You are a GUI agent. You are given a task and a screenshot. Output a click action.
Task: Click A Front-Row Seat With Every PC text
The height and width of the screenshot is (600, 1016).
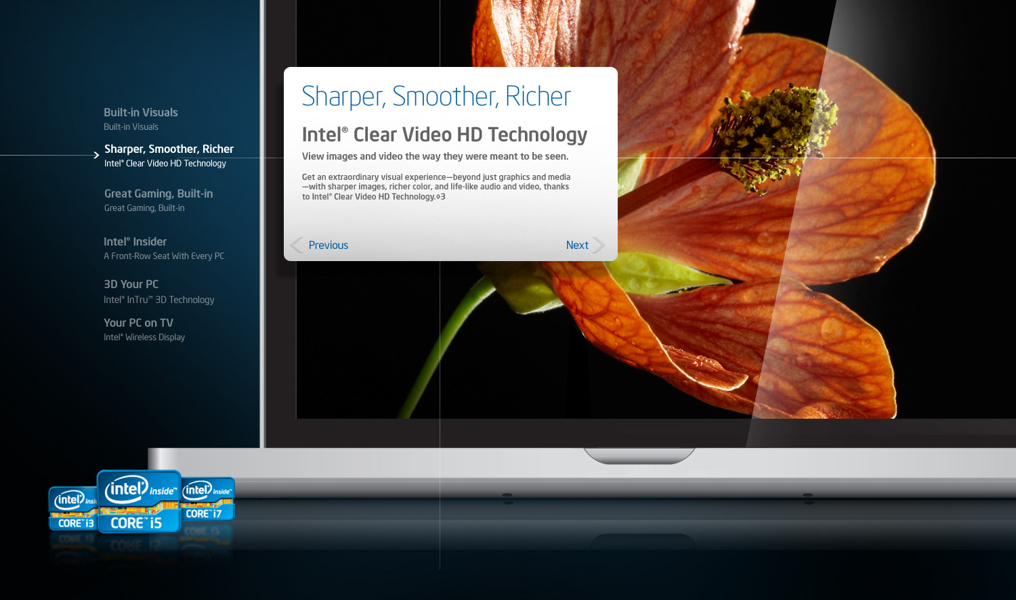click(x=164, y=256)
